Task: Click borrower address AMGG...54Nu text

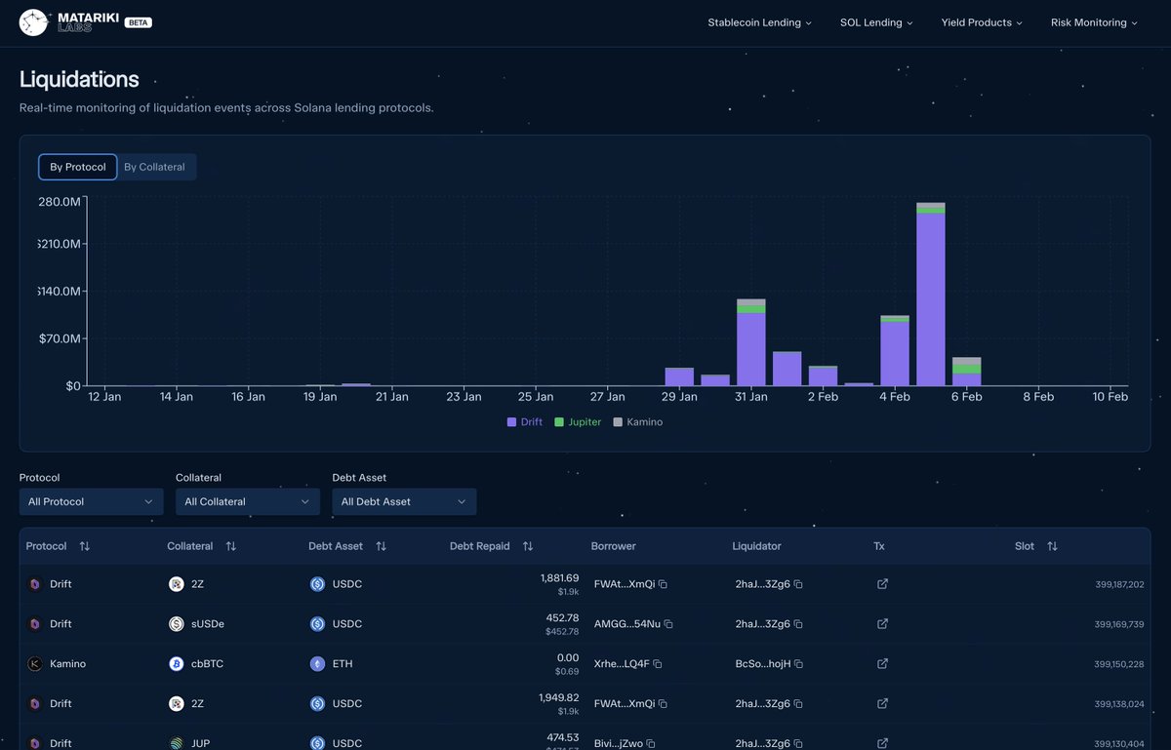Action: pos(626,624)
